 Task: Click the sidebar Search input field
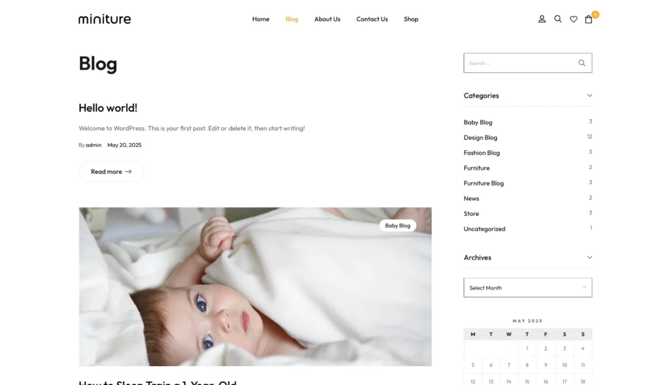[x=520, y=63]
